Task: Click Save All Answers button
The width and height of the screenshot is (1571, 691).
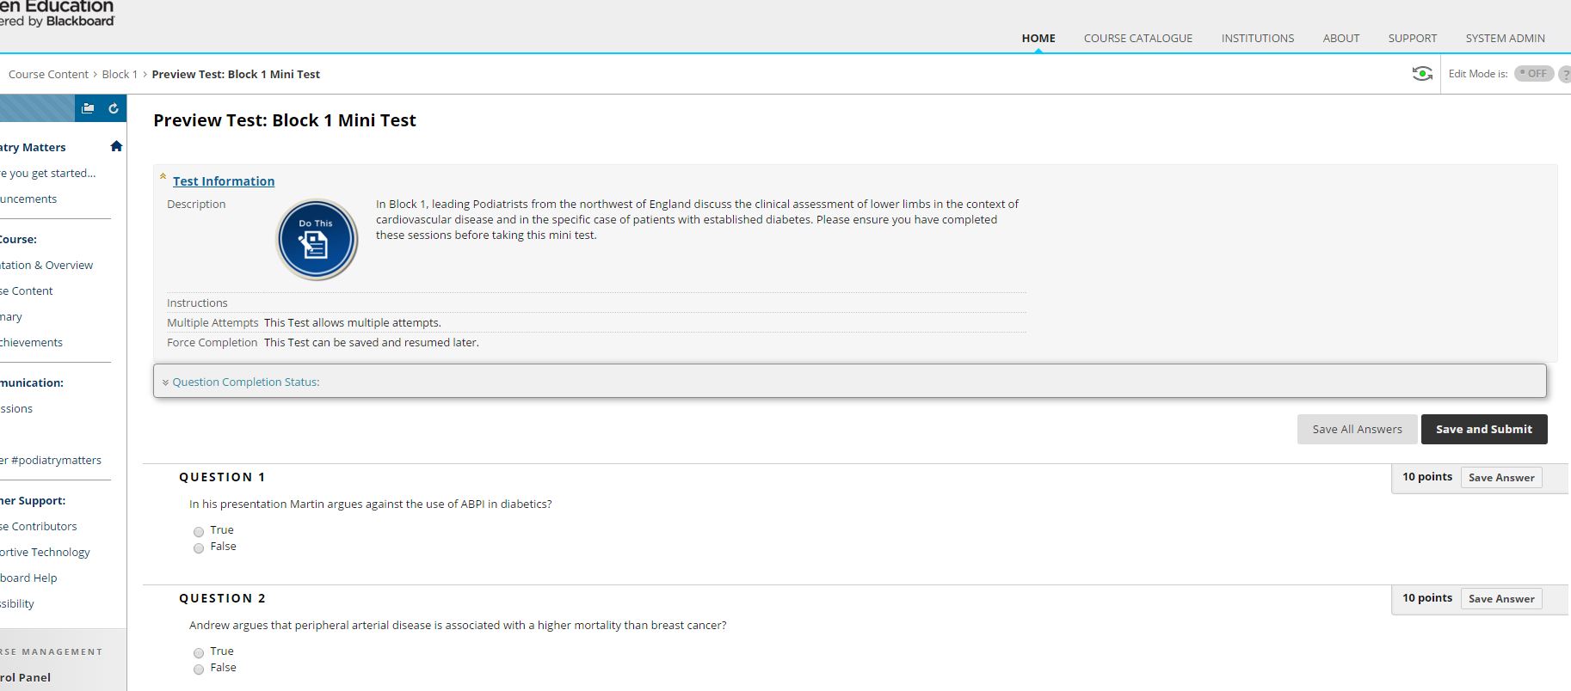Action: [x=1357, y=429]
